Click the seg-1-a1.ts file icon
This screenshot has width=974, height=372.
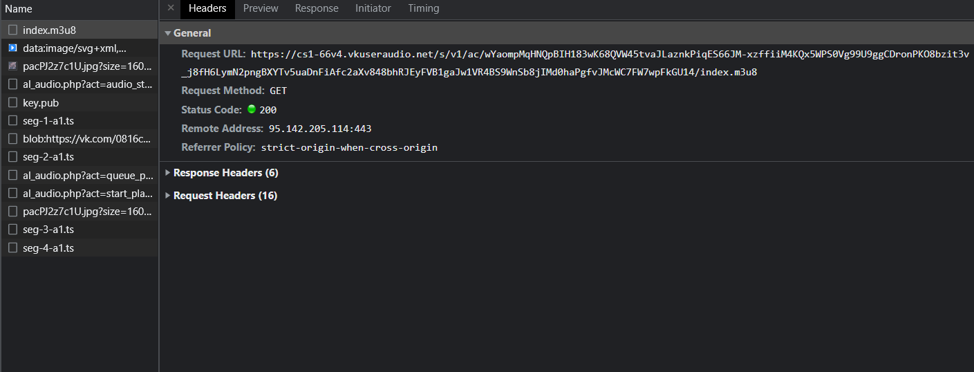pos(12,121)
